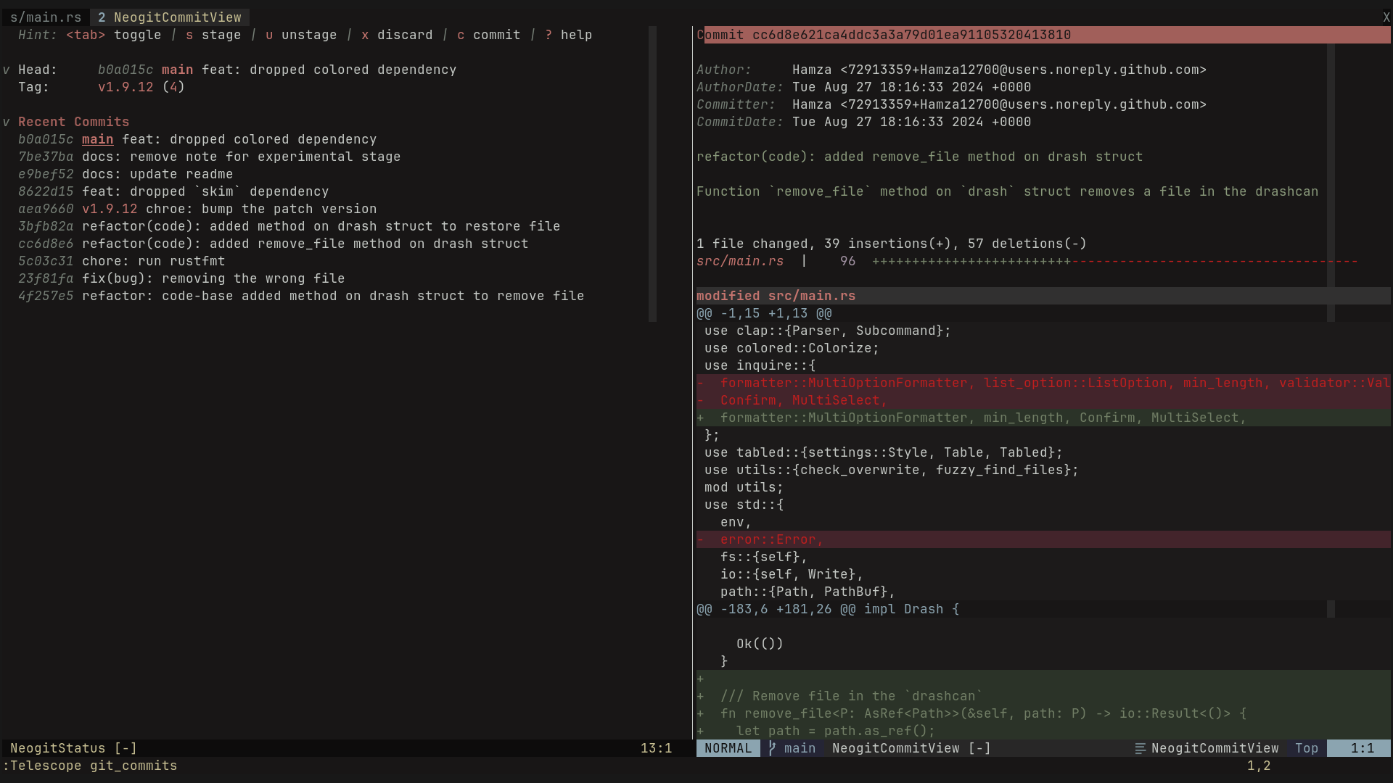Click the added line 'fn remove_file<P: AsRef<Path>>'
Viewport: 1393px width, 783px height.
(1043, 713)
